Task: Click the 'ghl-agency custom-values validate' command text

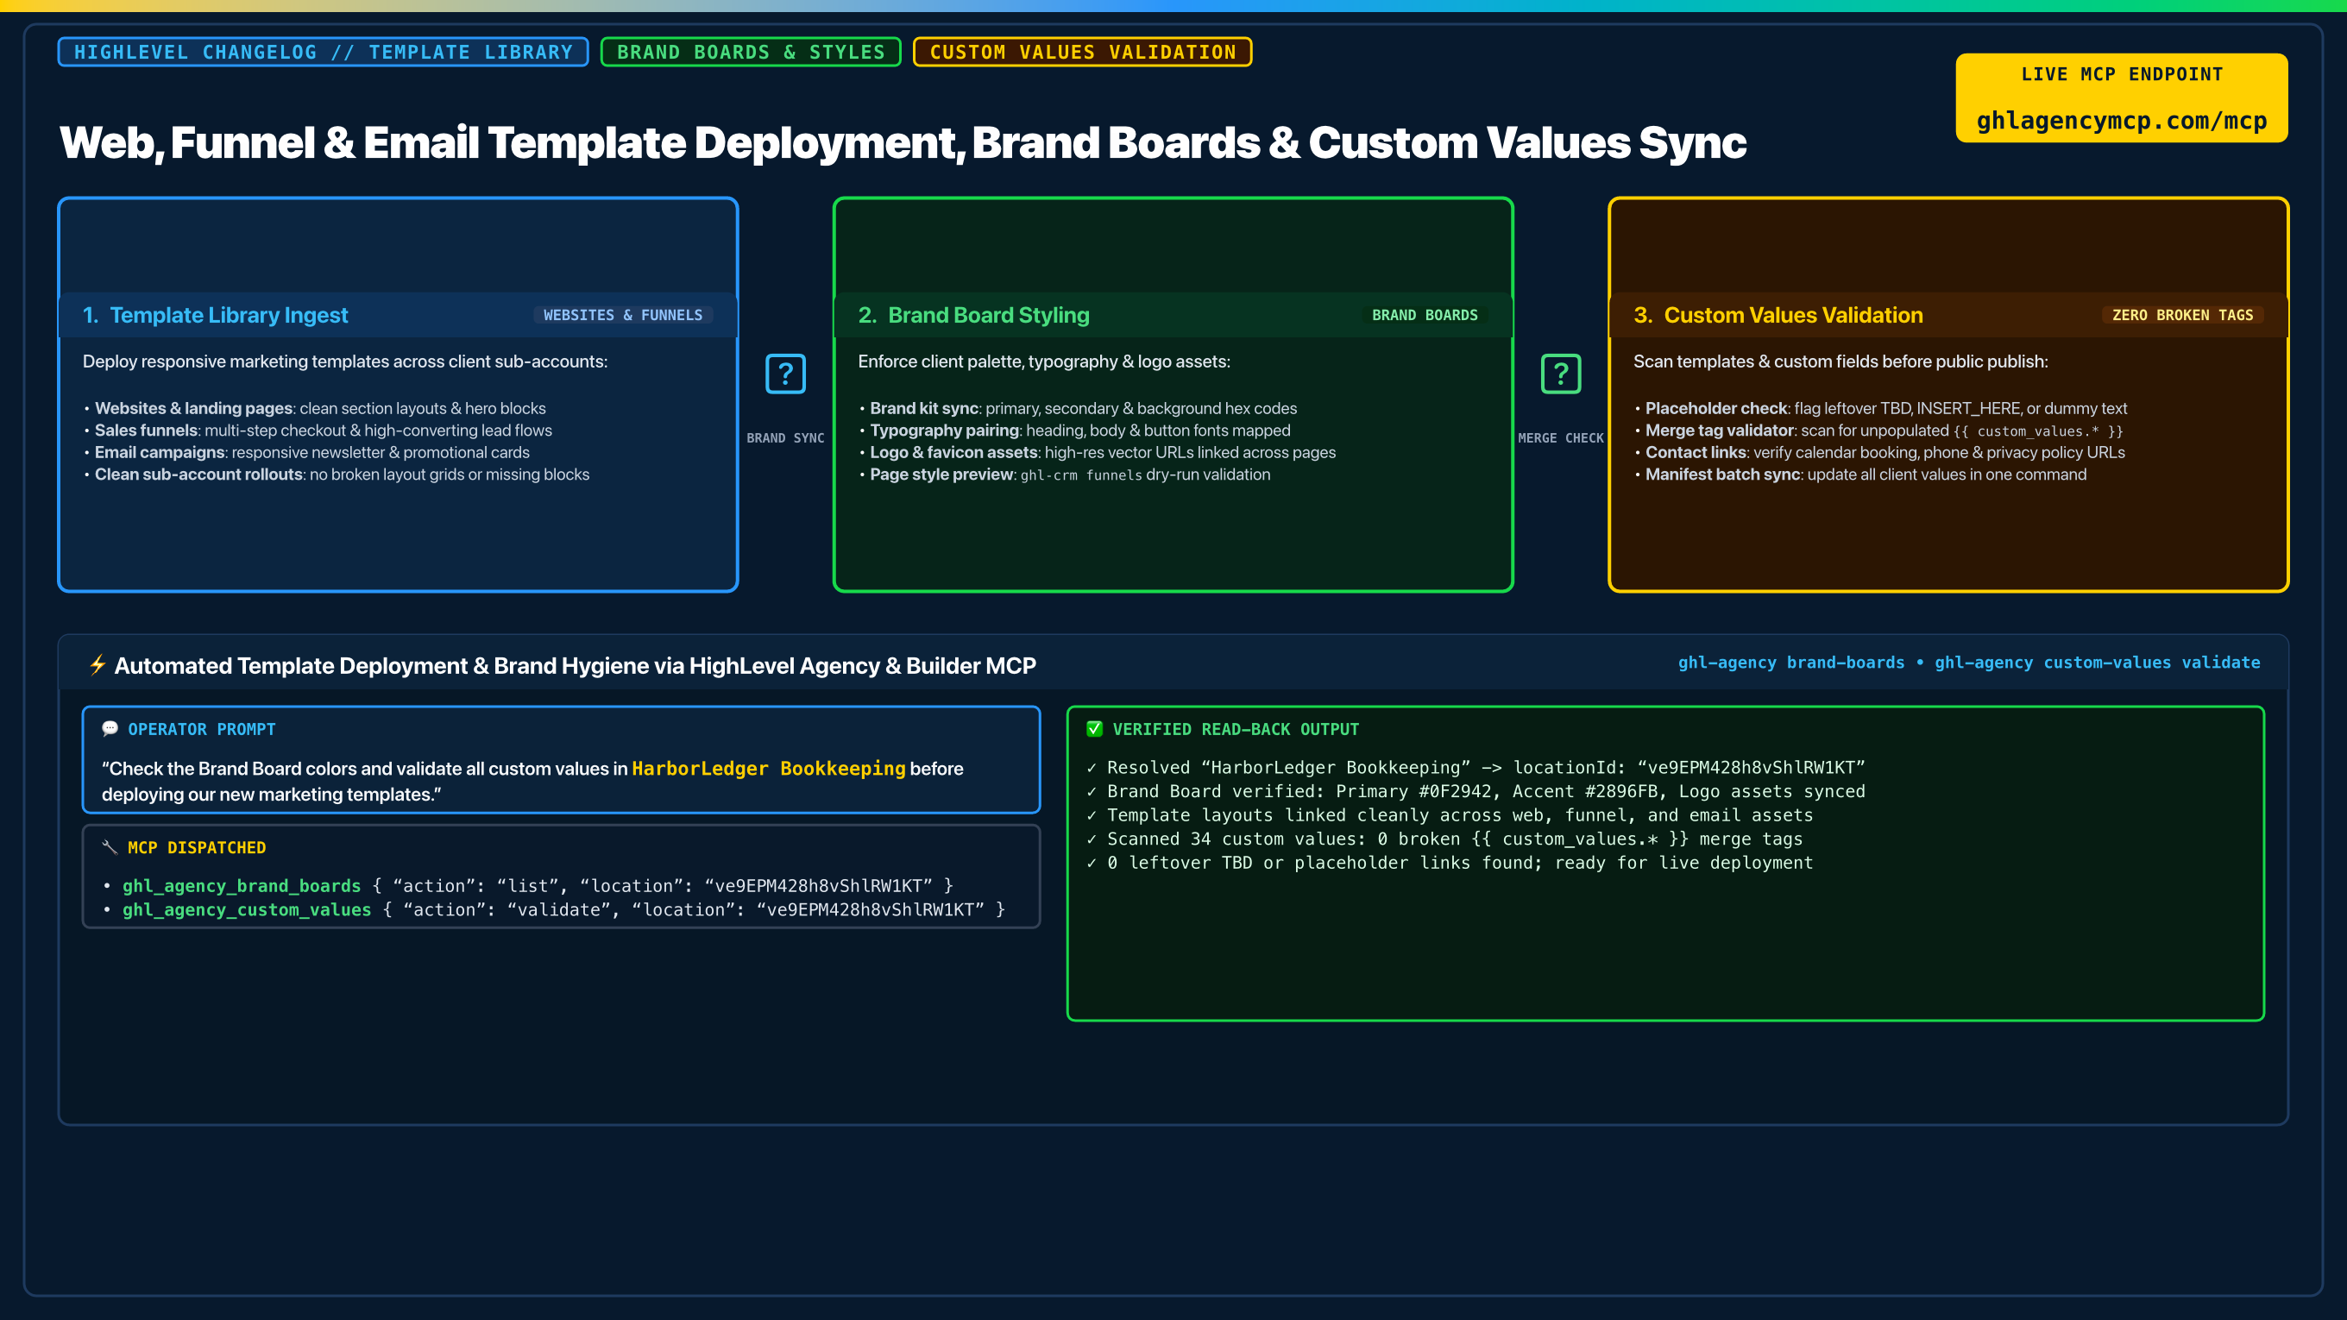Action: 2097,663
